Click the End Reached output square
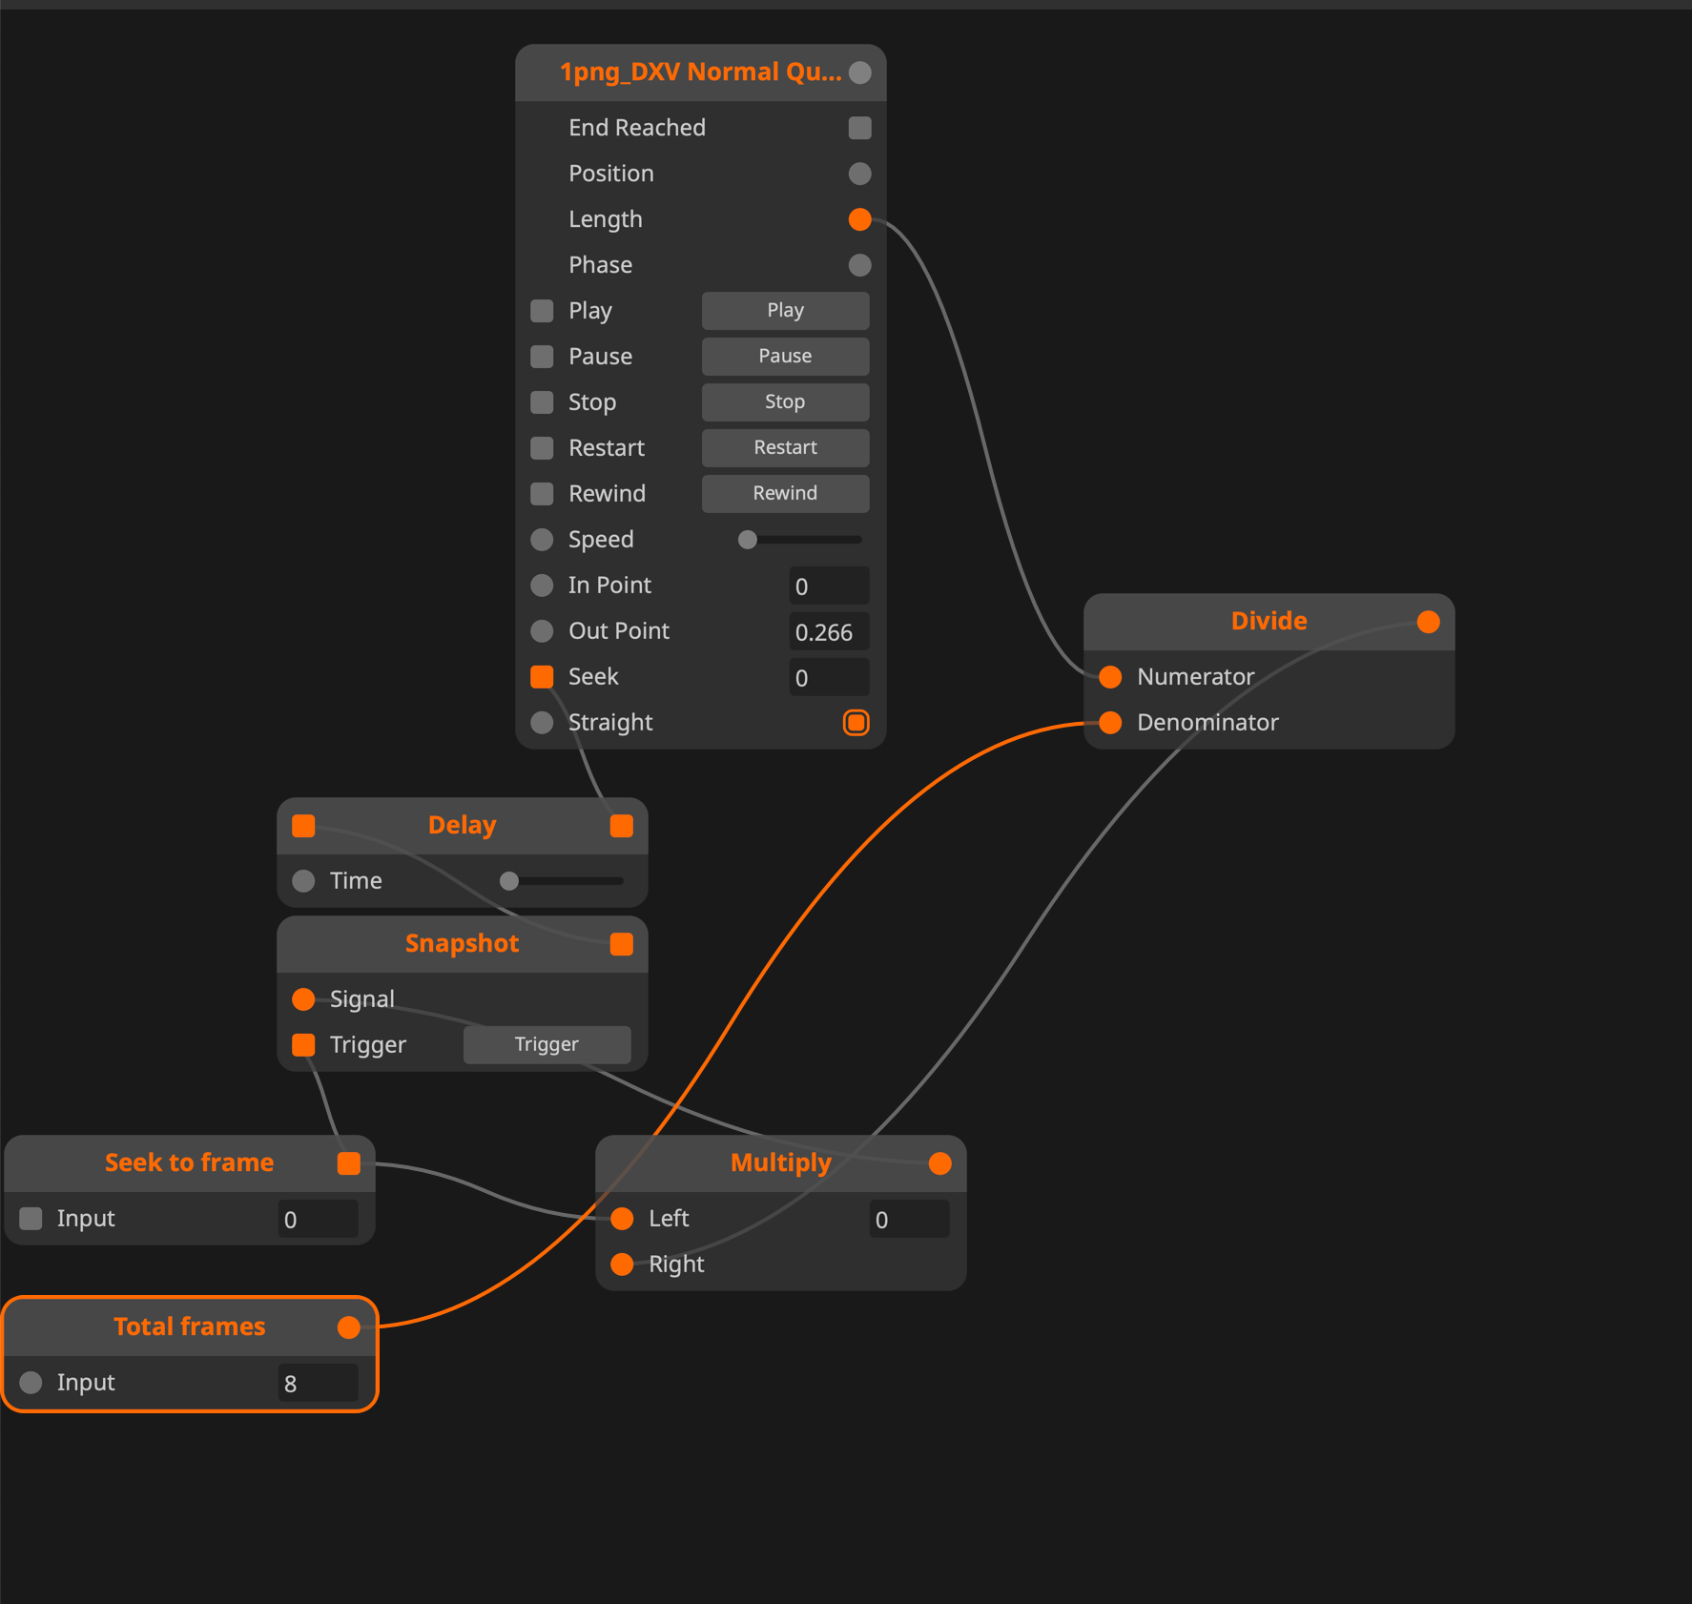 click(859, 128)
